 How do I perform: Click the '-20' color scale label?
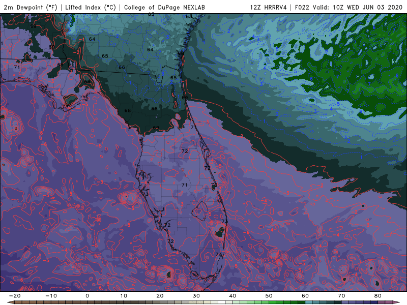tap(14, 296)
